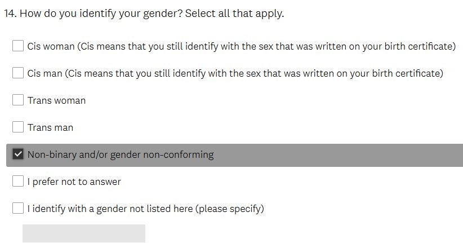The height and width of the screenshot is (243, 463).
Task: Click the 'I prefer not to answer' text
Action: 74,182
